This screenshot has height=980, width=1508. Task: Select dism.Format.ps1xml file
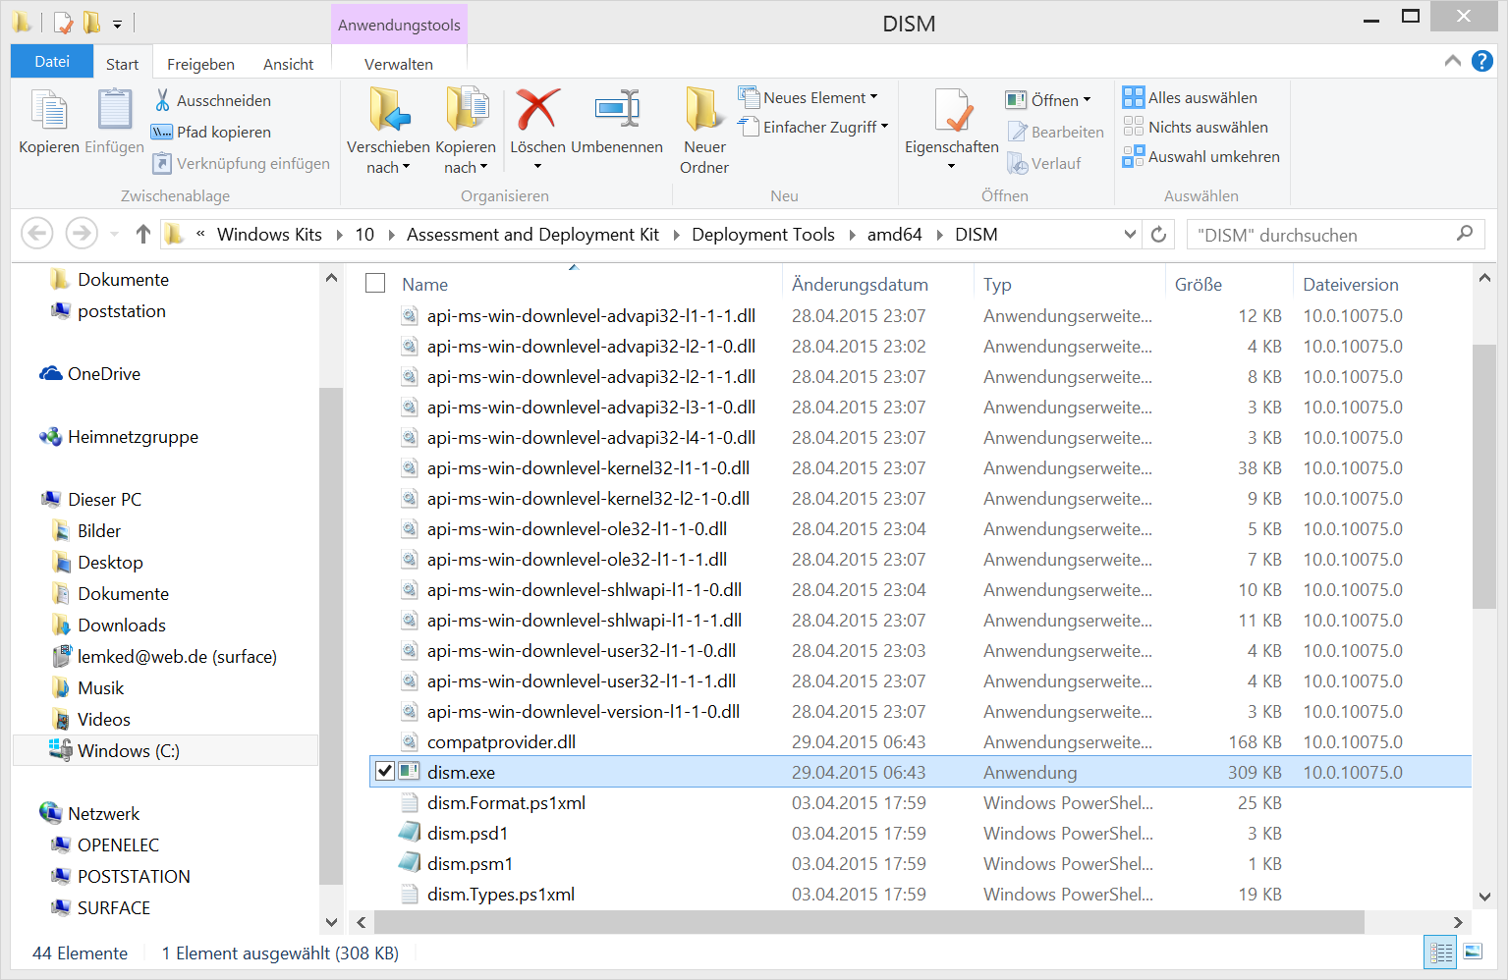[x=506, y=802]
